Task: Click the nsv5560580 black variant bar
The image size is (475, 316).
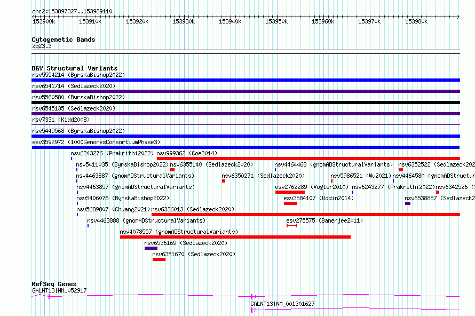Action: point(246,102)
